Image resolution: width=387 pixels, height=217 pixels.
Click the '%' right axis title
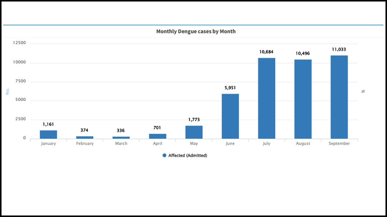click(x=363, y=91)
